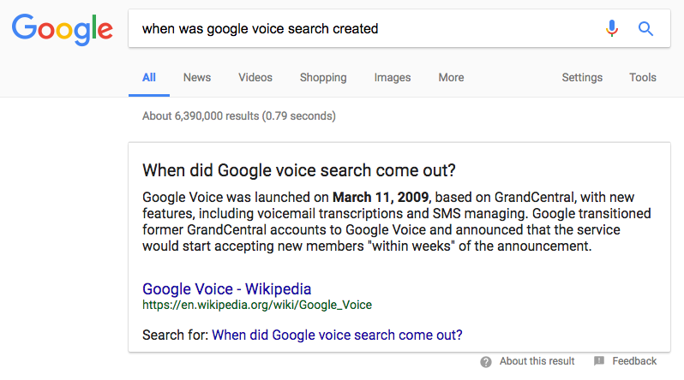Go to the Shopping tab
This screenshot has width=684, height=380.
coord(323,78)
